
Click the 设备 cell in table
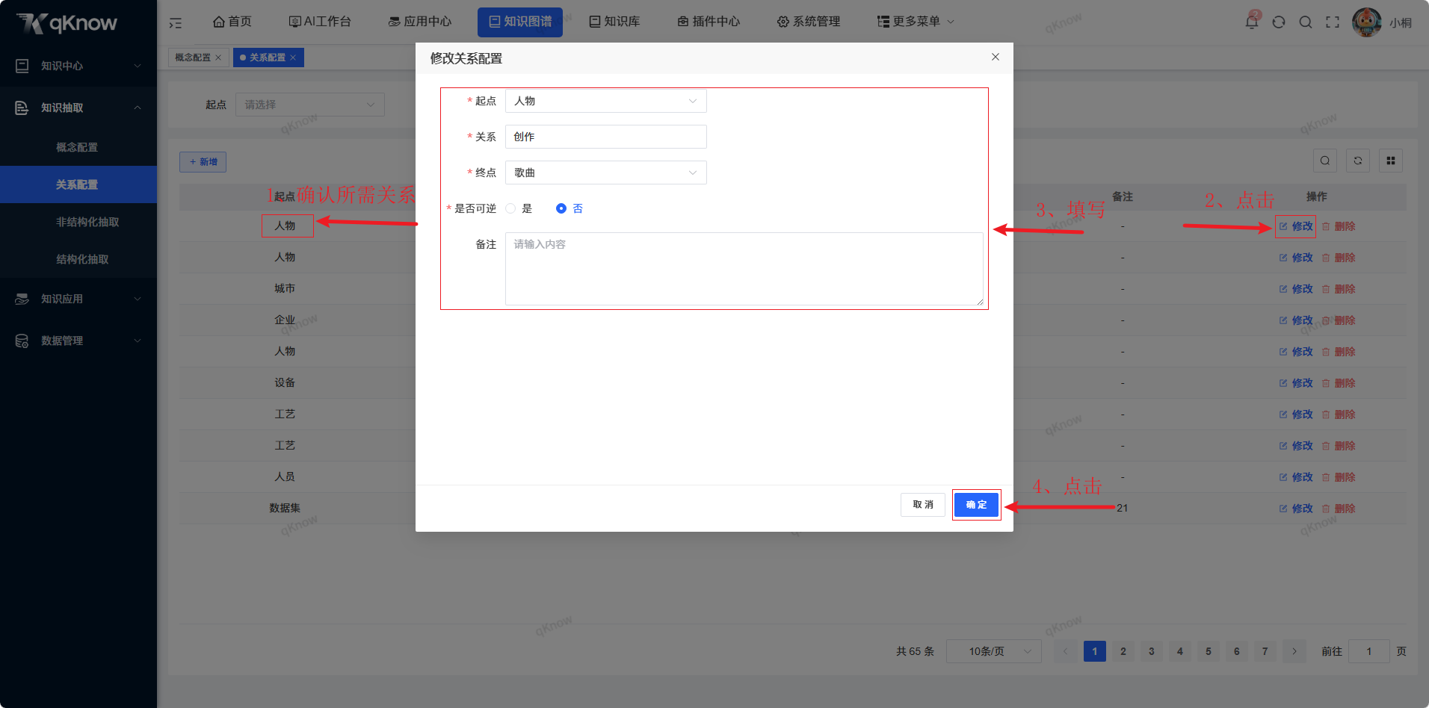pyautogui.click(x=285, y=382)
